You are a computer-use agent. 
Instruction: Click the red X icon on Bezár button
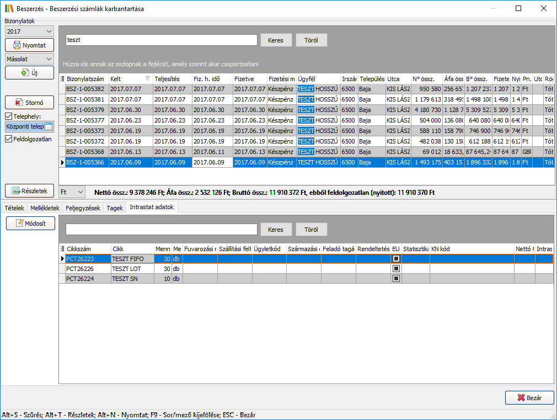tap(521, 398)
